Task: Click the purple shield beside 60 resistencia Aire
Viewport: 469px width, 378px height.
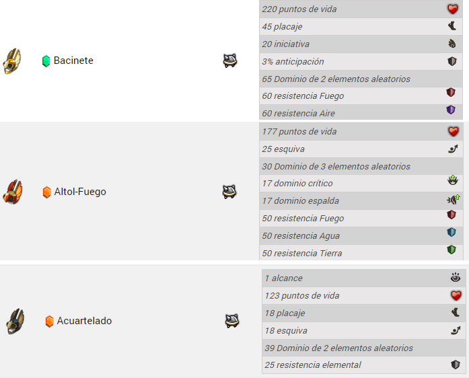Action: pos(451,110)
